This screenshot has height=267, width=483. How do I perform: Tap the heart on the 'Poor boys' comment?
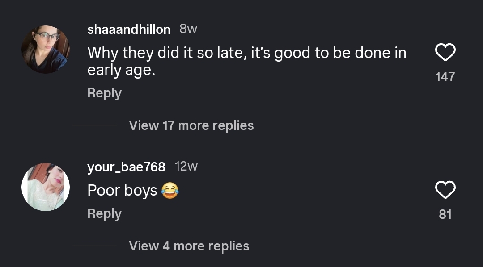pyautogui.click(x=445, y=190)
